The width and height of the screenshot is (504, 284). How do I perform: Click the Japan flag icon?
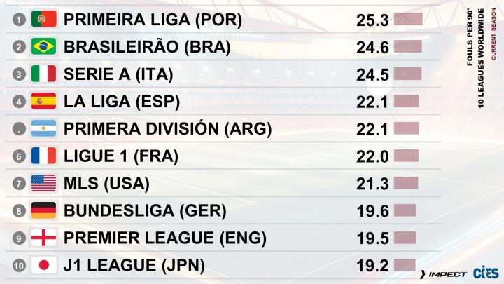point(43,266)
